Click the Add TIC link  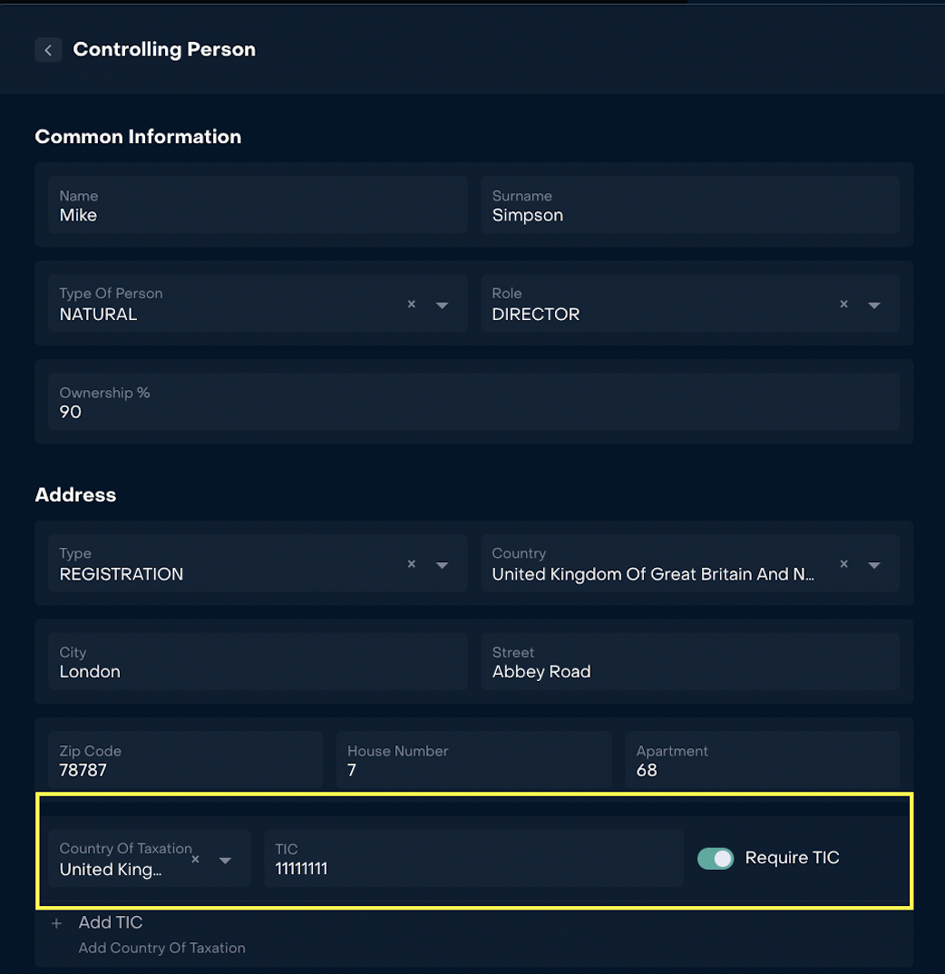(111, 922)
